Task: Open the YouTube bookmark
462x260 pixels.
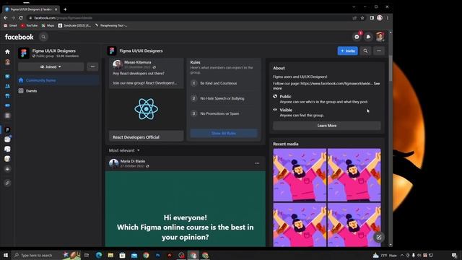Action: tap(29, 26)
